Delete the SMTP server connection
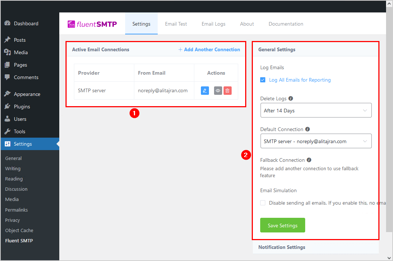 tap(227, 90)
